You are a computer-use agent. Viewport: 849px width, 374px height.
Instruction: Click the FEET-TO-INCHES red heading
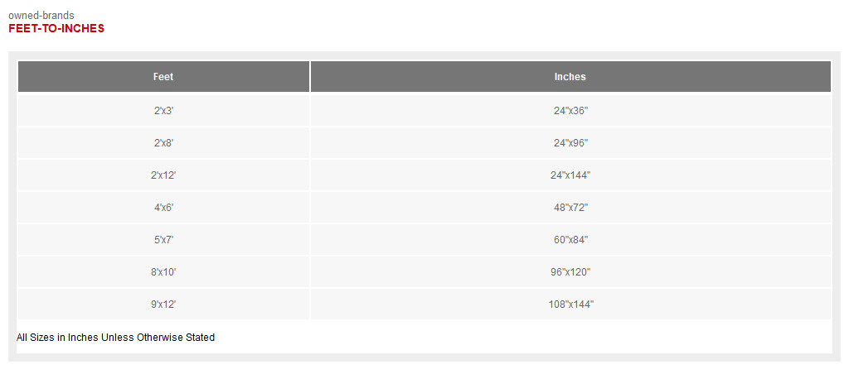[x=56, y=29]
